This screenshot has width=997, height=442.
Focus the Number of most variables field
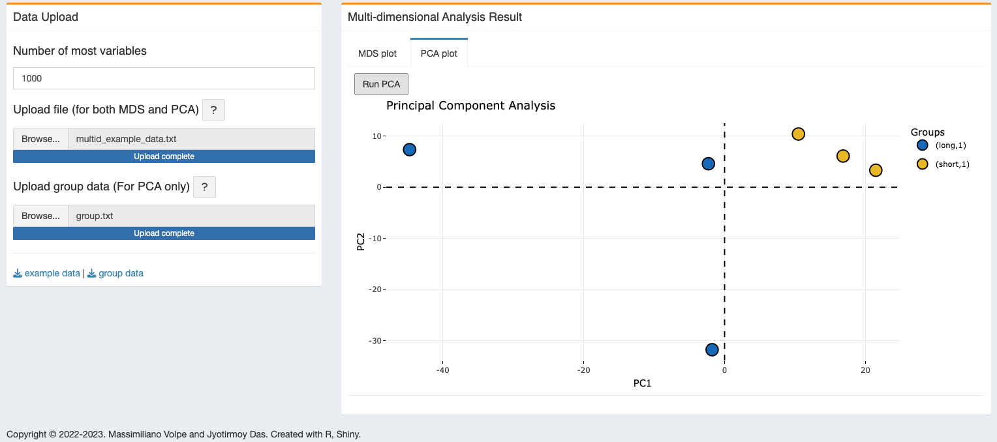tap(164, 78)
